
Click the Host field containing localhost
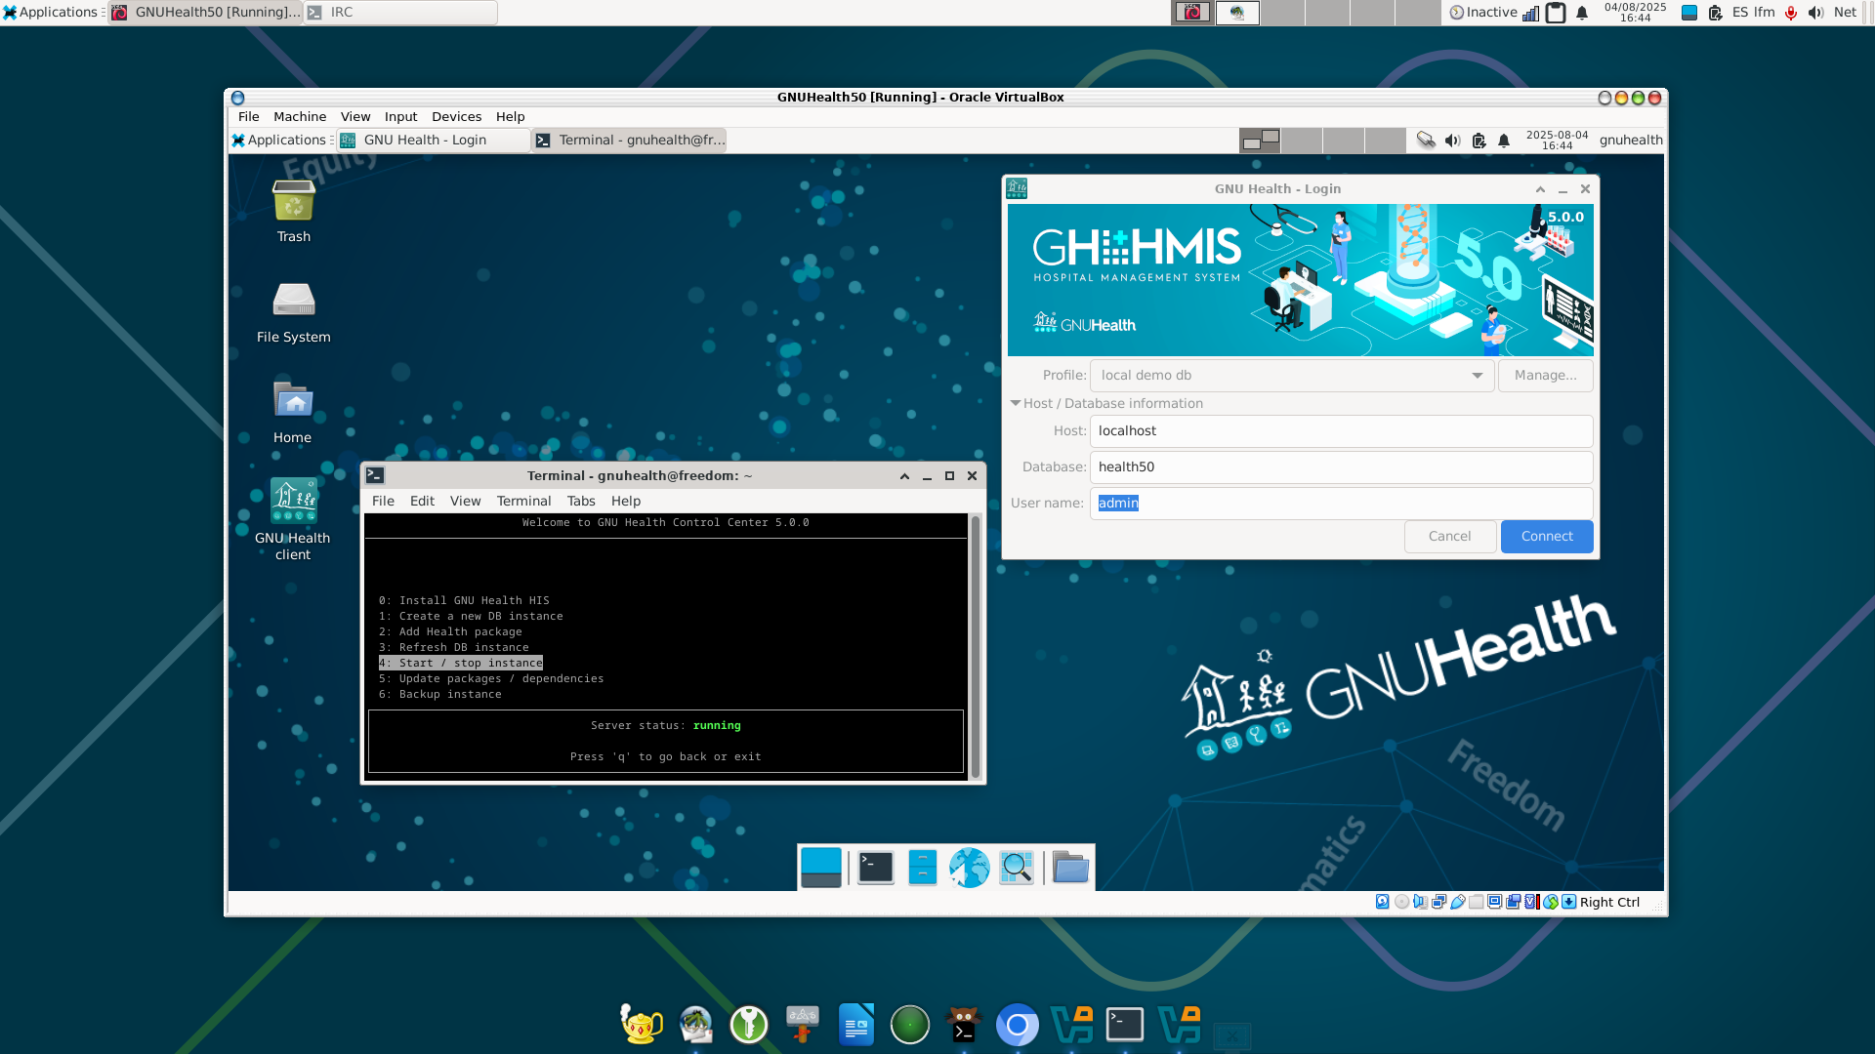pos(1341,431)
